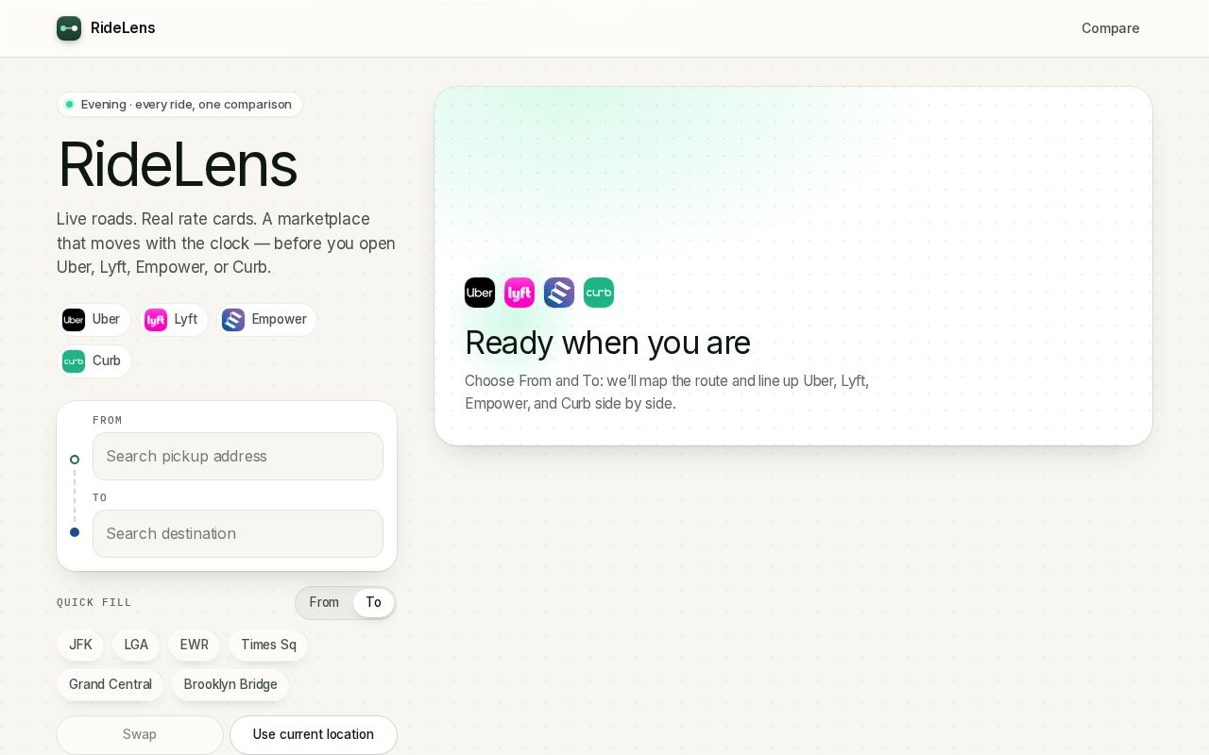
Task: Focus the Search destination field
Action: 238,534
